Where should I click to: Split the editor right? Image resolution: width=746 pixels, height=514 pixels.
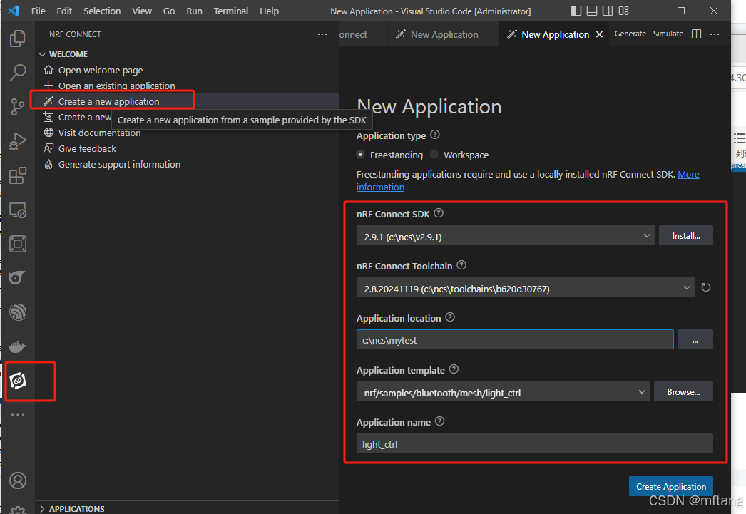[x=696, y=34]
